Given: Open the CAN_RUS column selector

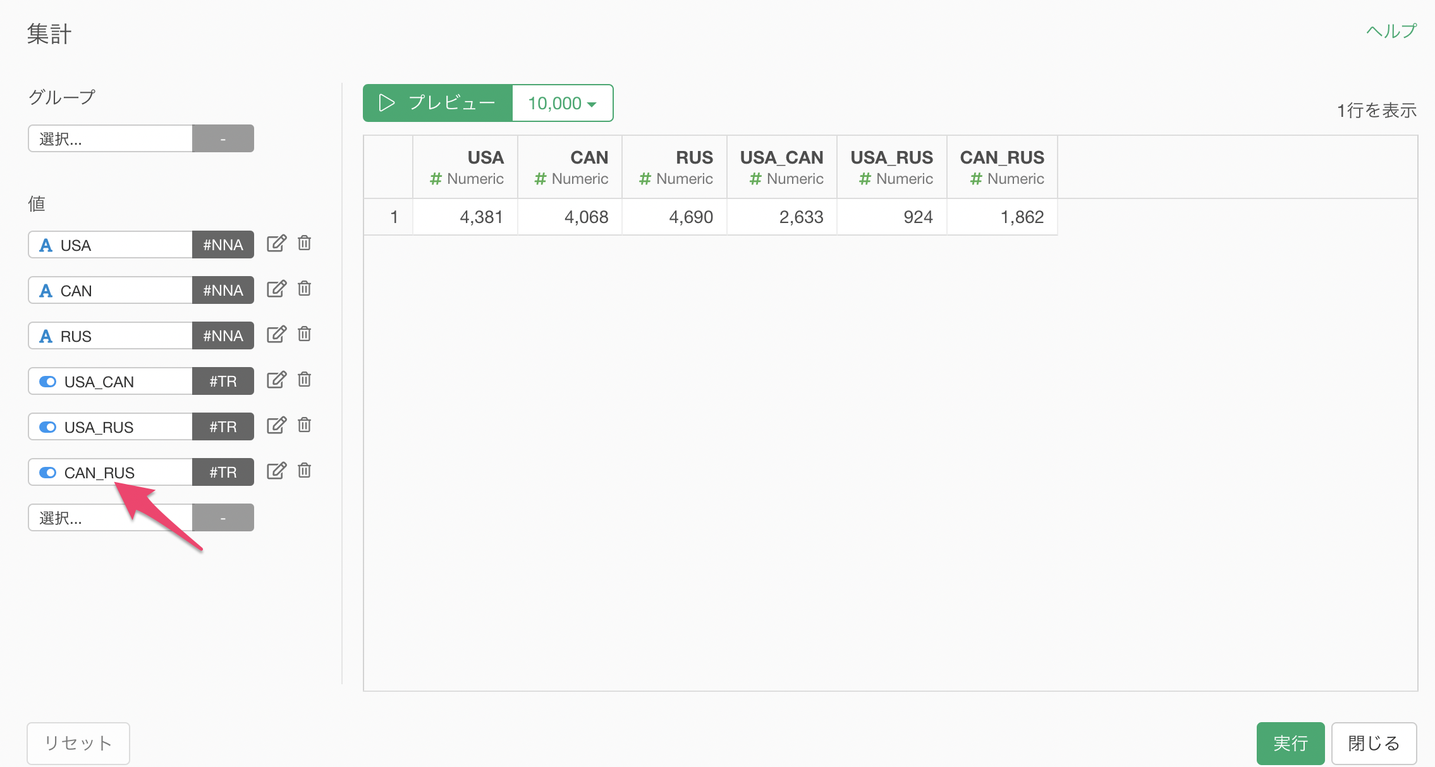Looking at the screenshot, I should [110, 473].
